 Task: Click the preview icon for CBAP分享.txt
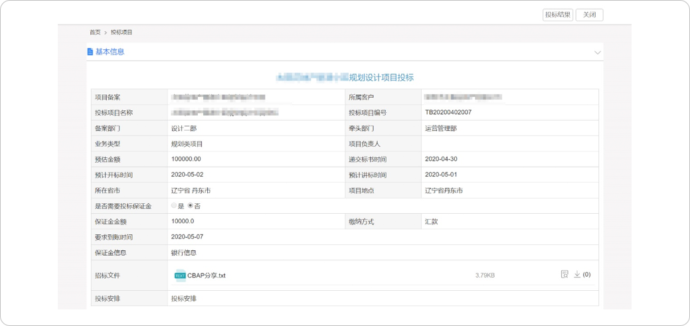tap(564, 274)
